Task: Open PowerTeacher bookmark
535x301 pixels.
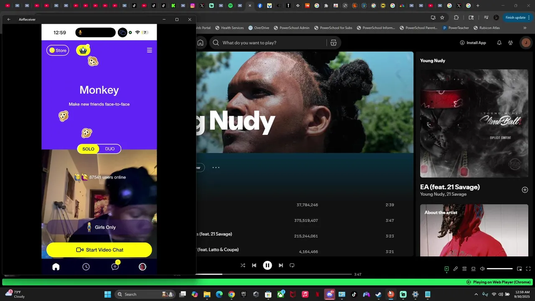Action: point(455,28)
